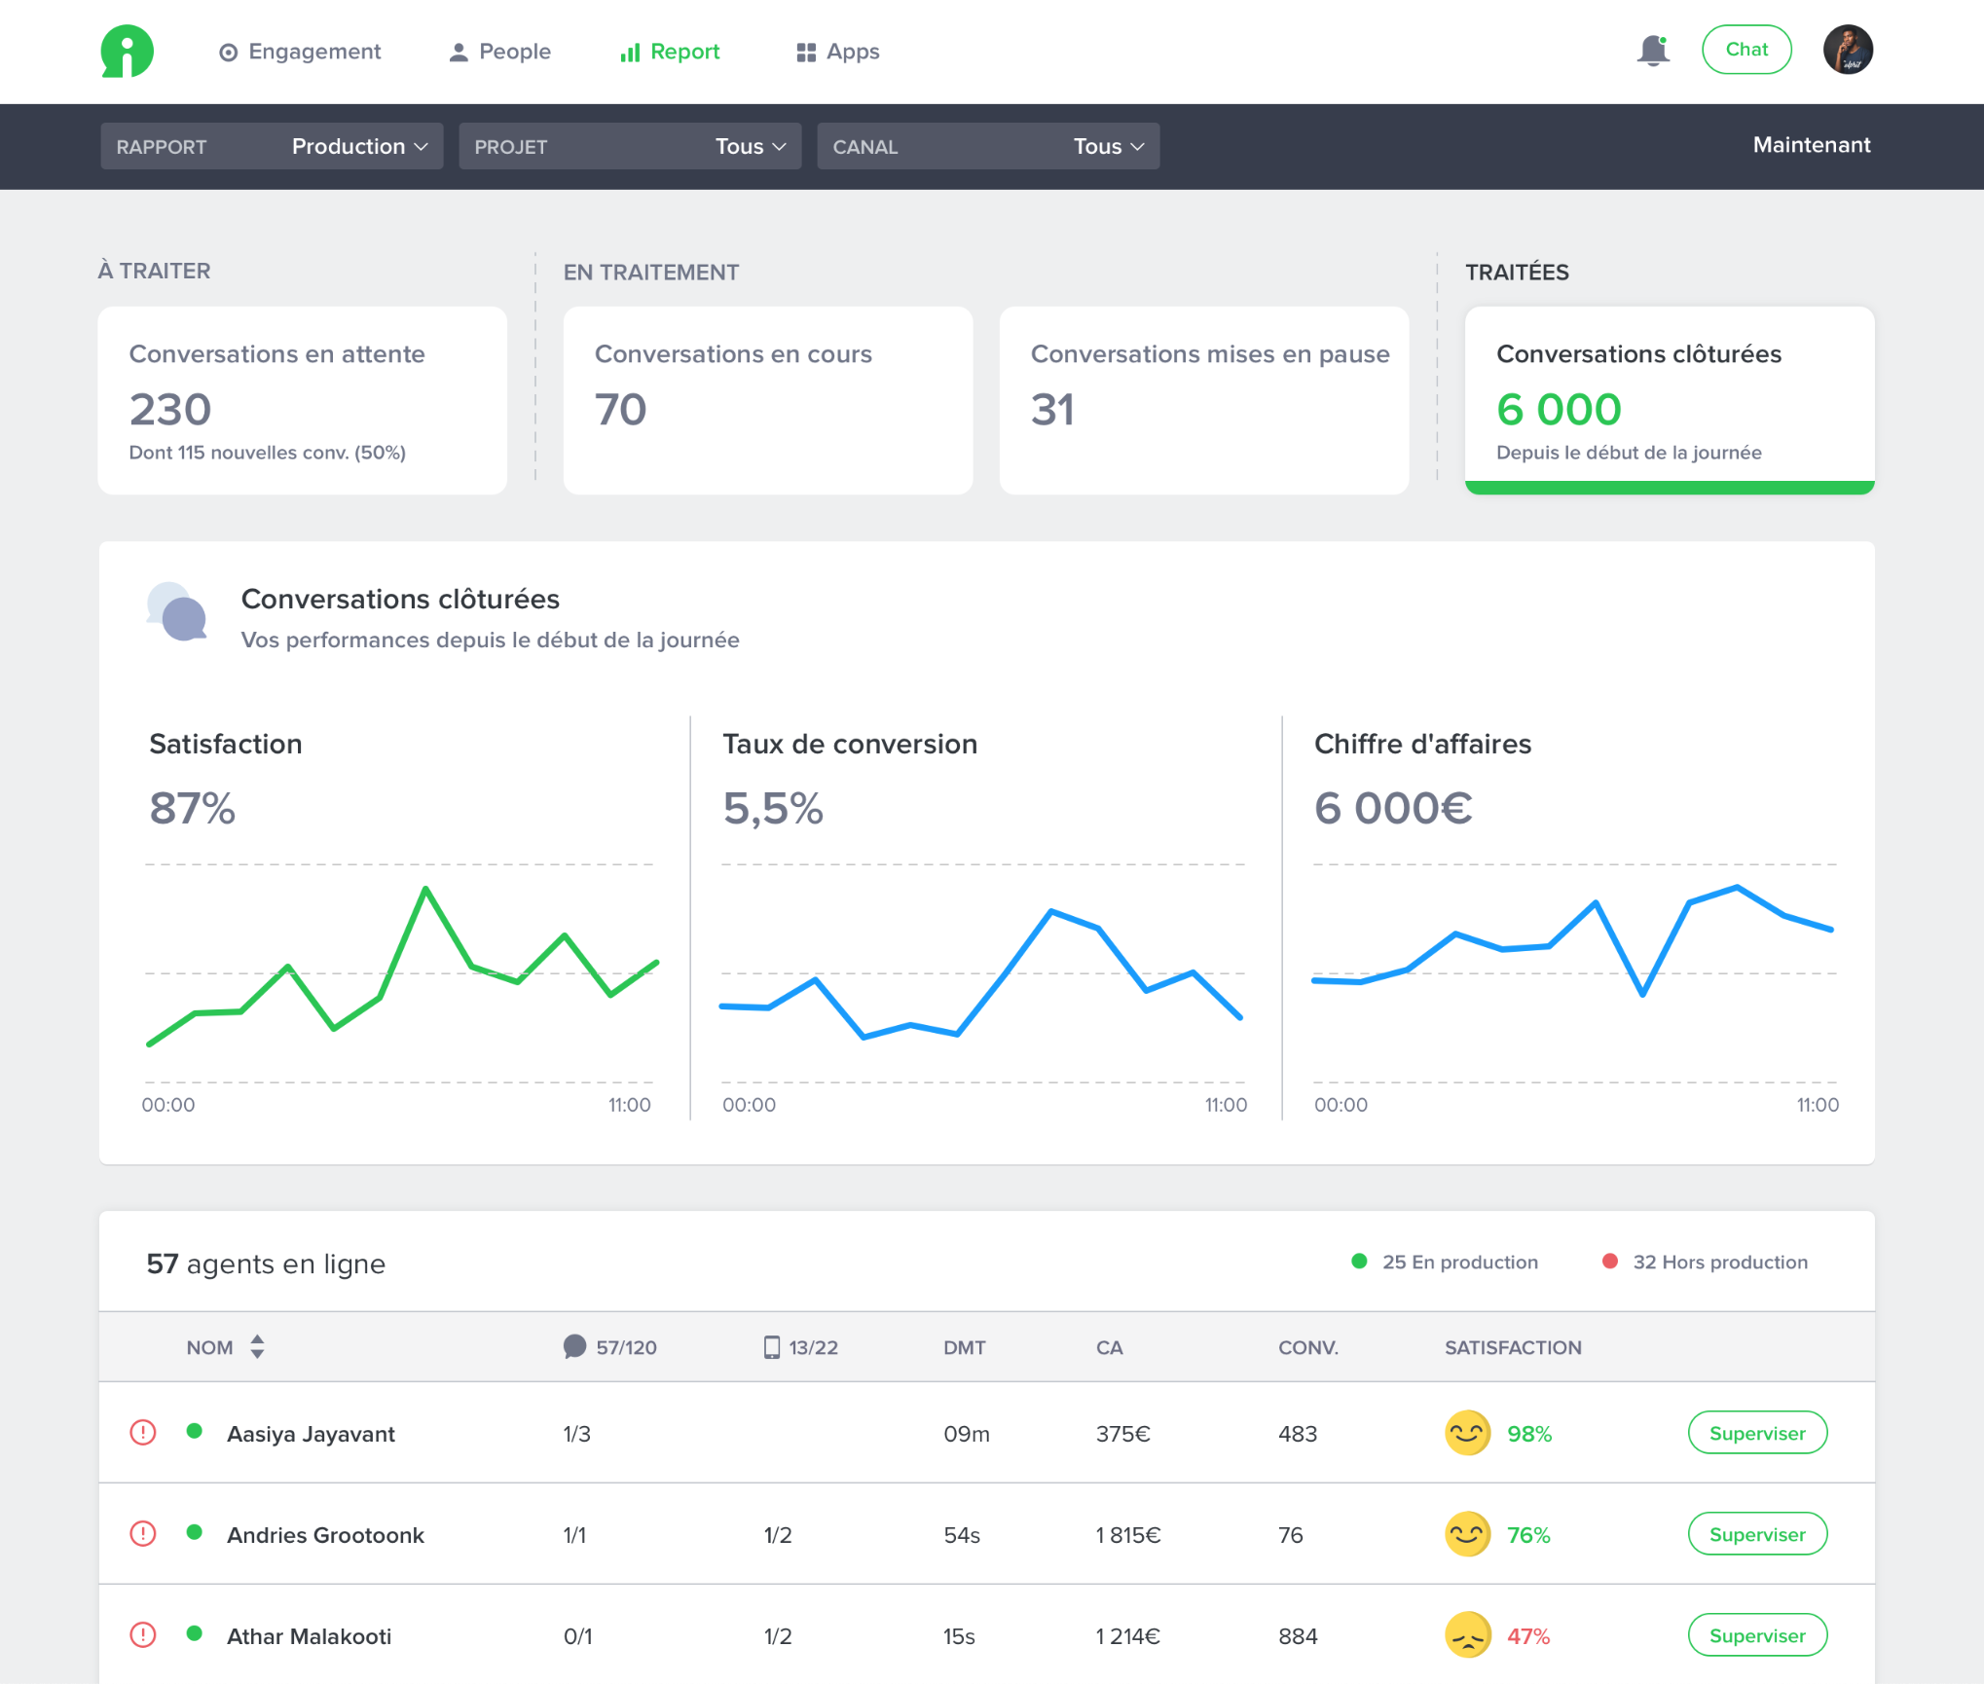This screenshot has width=1984, height=1684.
Task: Sort agents by NOM arrows
Action: 257,1346
